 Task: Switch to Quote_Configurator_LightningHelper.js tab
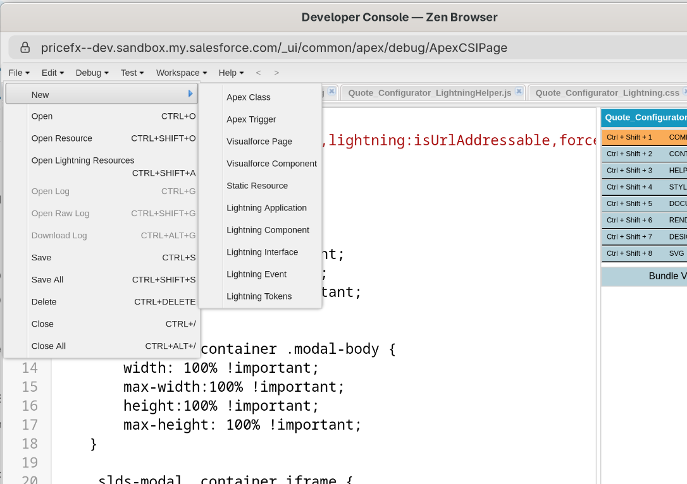(x=430, y=93)
